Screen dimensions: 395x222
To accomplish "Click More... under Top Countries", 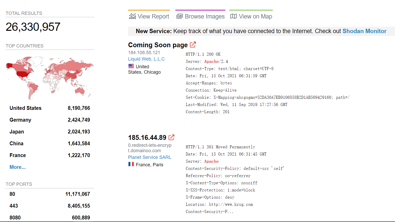I will point(17,167).
